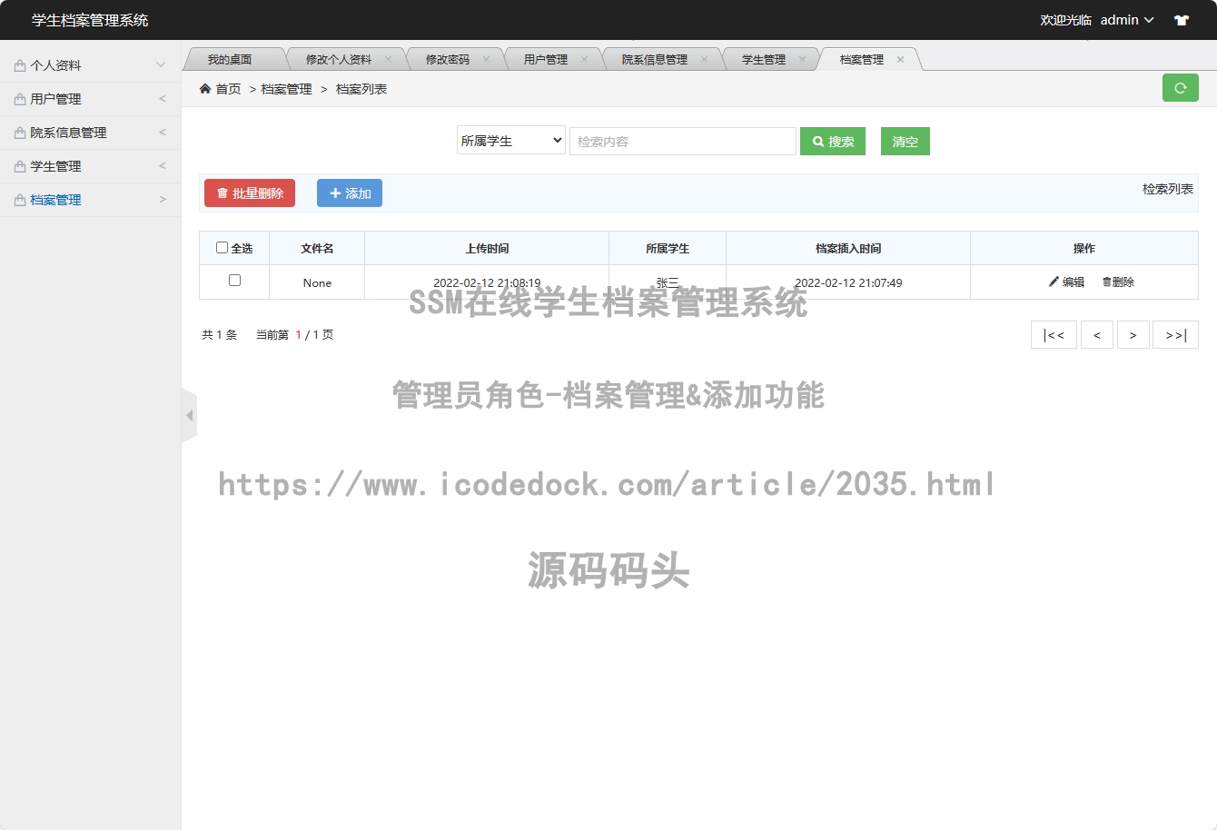
Task: Click the green 搜索 button
Action: (x=833, y=142)
